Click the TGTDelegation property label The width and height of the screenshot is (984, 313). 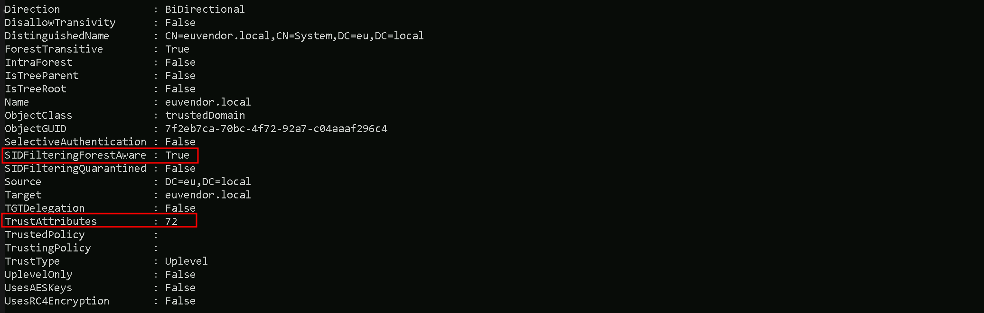coord(45,208)
